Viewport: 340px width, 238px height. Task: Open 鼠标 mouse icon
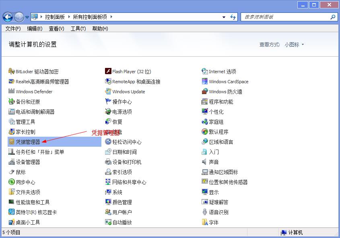point(12,172)
